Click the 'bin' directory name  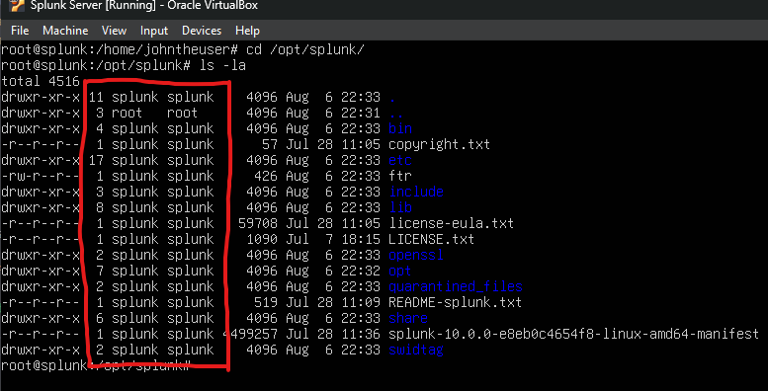(400, 128)
